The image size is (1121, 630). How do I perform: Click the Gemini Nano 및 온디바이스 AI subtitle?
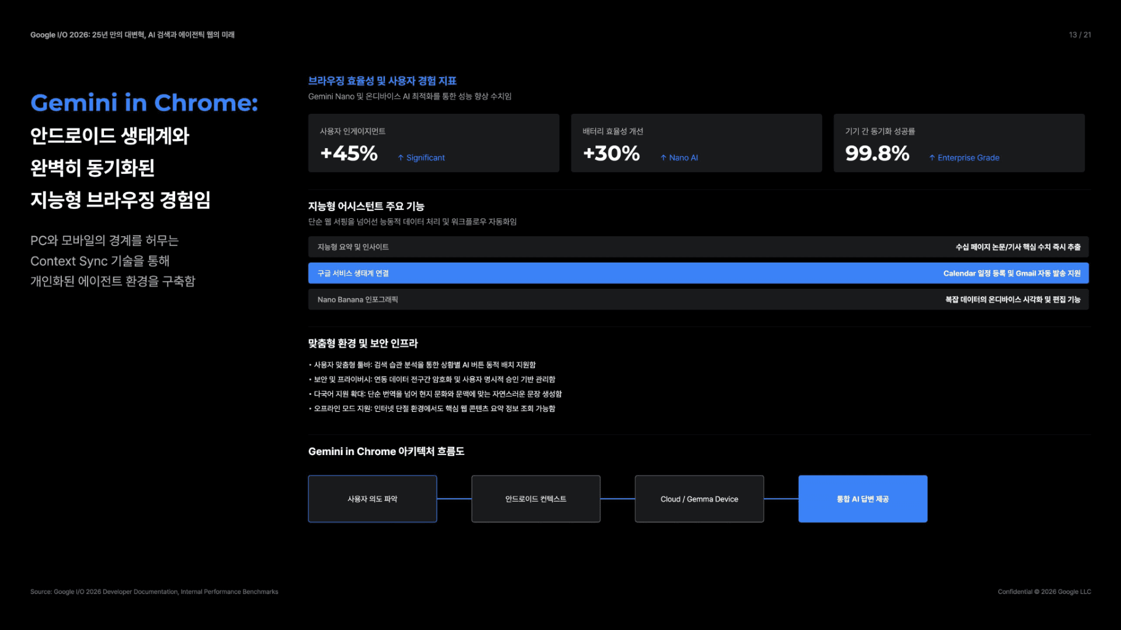(410, 96)
